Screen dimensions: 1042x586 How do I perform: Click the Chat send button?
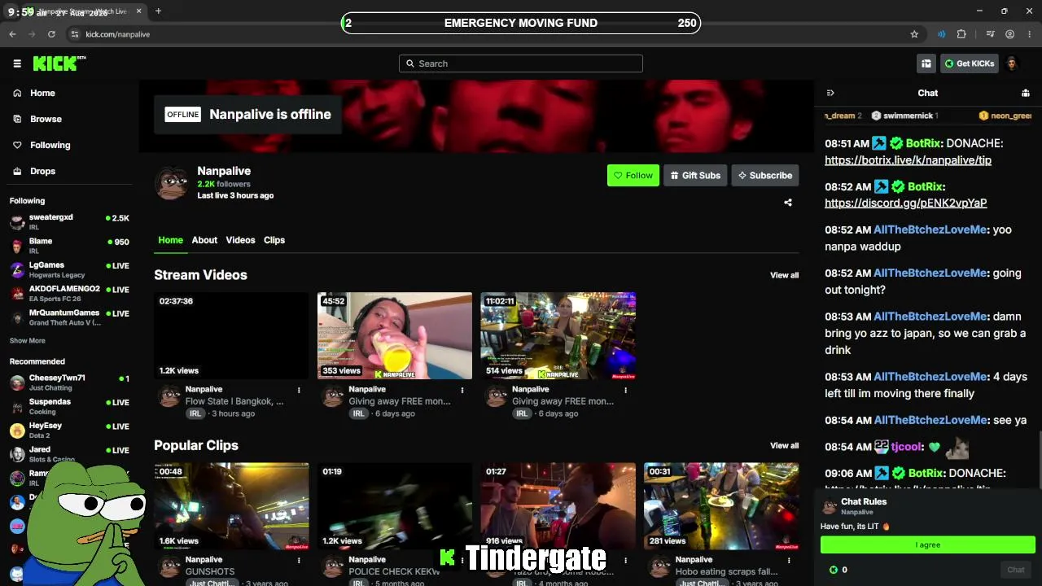click(x=1016, y=570)
